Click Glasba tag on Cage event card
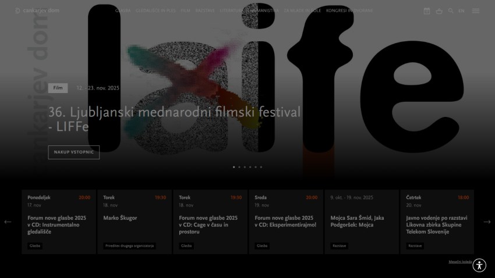Viewport: 495px width, 278px height. 186,246
